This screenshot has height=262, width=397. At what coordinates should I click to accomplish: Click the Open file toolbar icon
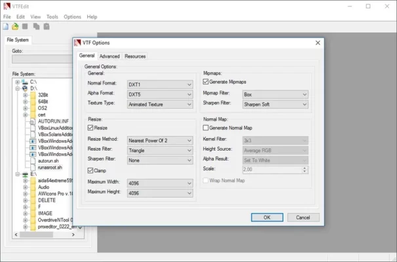(x=14, y=26)
